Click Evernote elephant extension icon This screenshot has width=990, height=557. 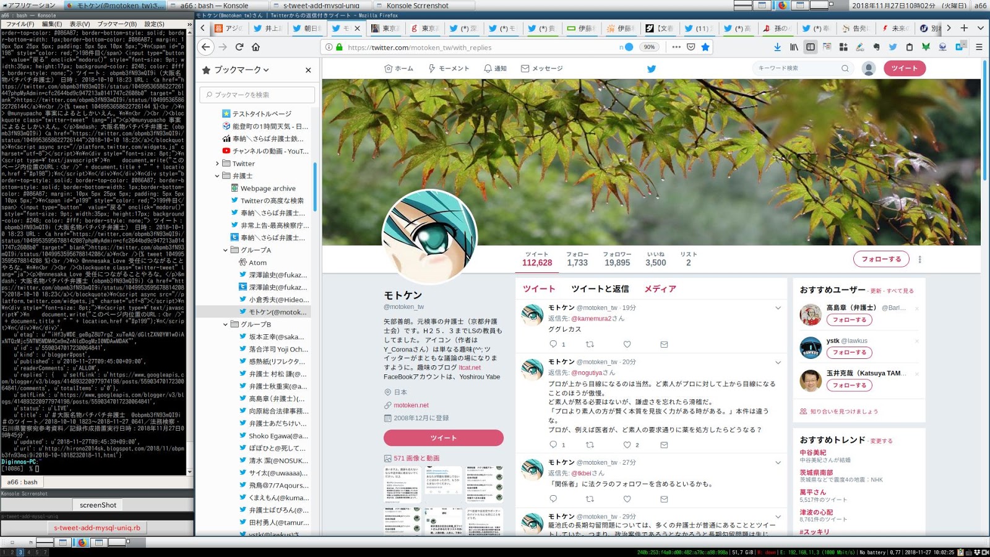pos(876,47)
